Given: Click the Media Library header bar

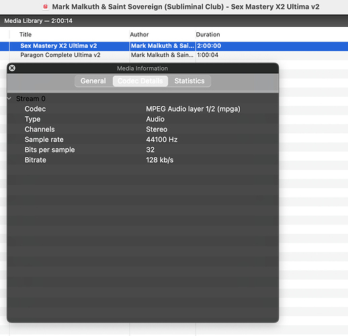Looking at the screenshot, I should pyautogui.click(x=174, y=21).
